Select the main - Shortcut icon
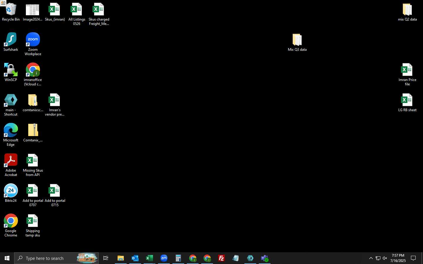423x264 pixels. click(x=11, y=105)
